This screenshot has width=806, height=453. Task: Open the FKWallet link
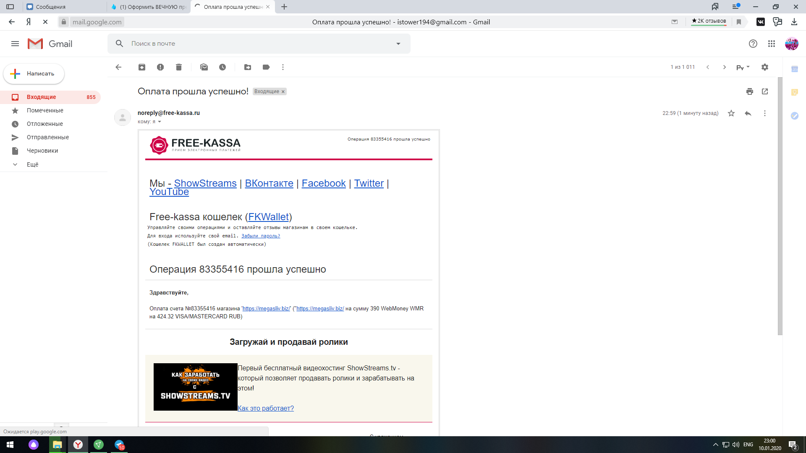(269, 217)
